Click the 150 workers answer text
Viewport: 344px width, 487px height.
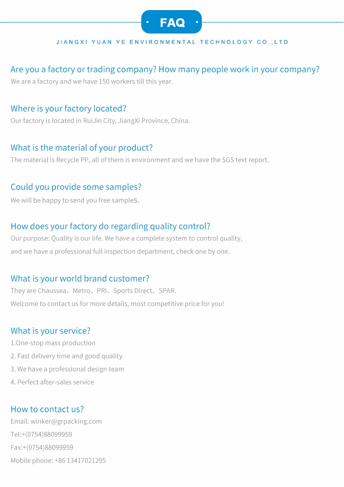pyautogui.click(x=92, y=82)
